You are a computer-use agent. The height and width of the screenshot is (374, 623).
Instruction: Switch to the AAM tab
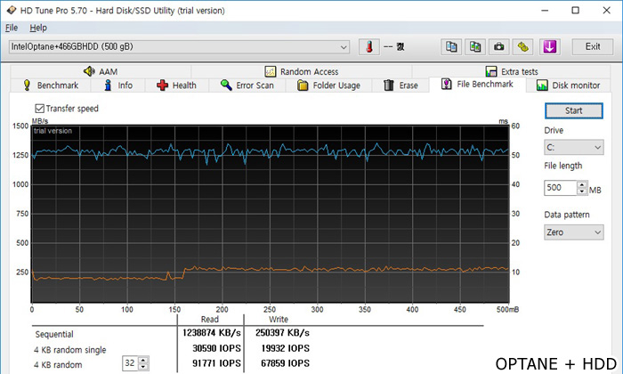pos(101,71)
